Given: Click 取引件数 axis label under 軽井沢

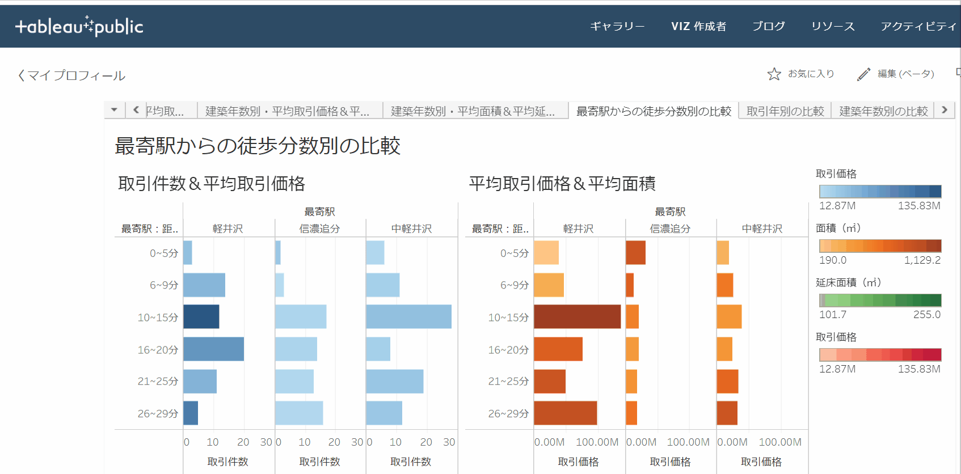Looking at the screenshot, I should coord(228,462).
